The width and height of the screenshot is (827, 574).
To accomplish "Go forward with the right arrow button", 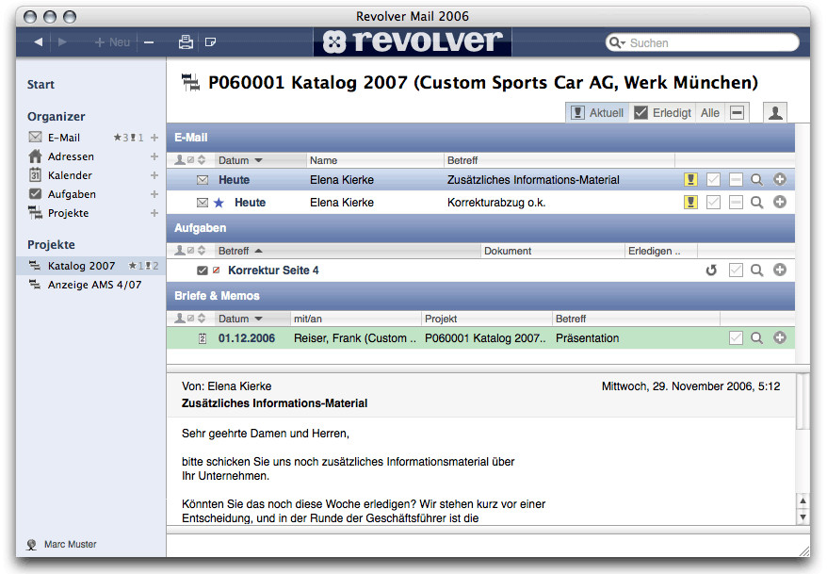I will point(62,42).
